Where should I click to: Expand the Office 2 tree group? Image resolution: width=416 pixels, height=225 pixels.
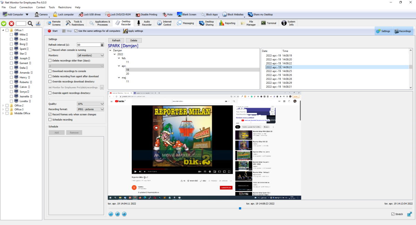pos(3,106)
